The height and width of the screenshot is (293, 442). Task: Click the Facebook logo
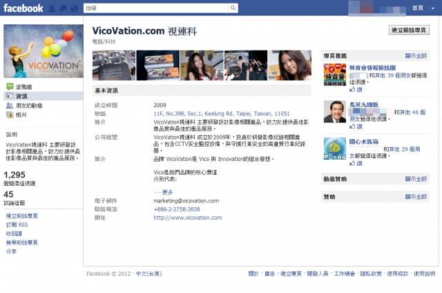click(23, 8)
